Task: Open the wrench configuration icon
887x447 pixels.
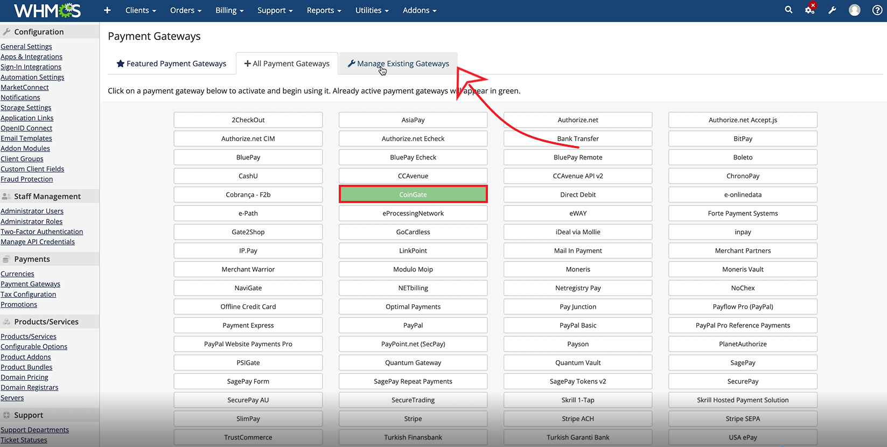Action: click(x=832, y=10)
